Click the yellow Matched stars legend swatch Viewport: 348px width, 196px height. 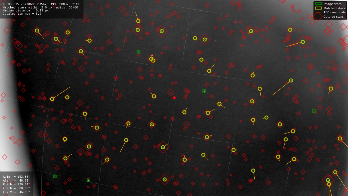click(318, 8)
